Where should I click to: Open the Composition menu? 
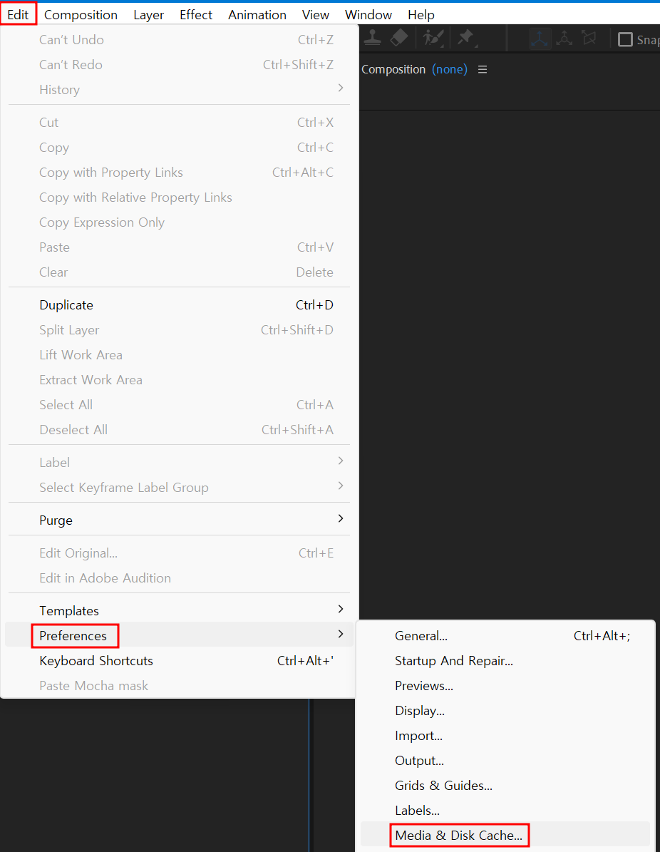point(81,15)
